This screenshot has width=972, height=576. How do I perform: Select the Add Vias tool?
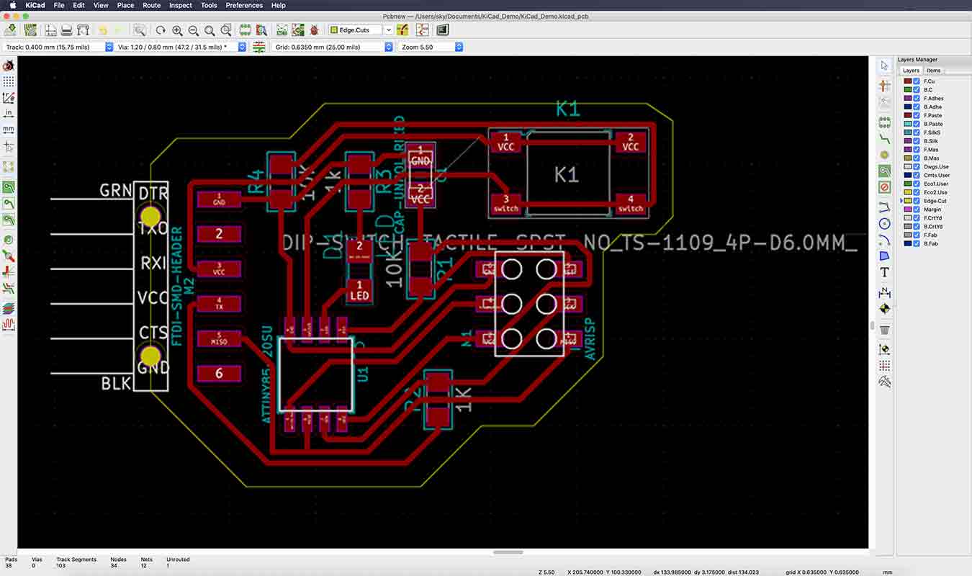885,155
